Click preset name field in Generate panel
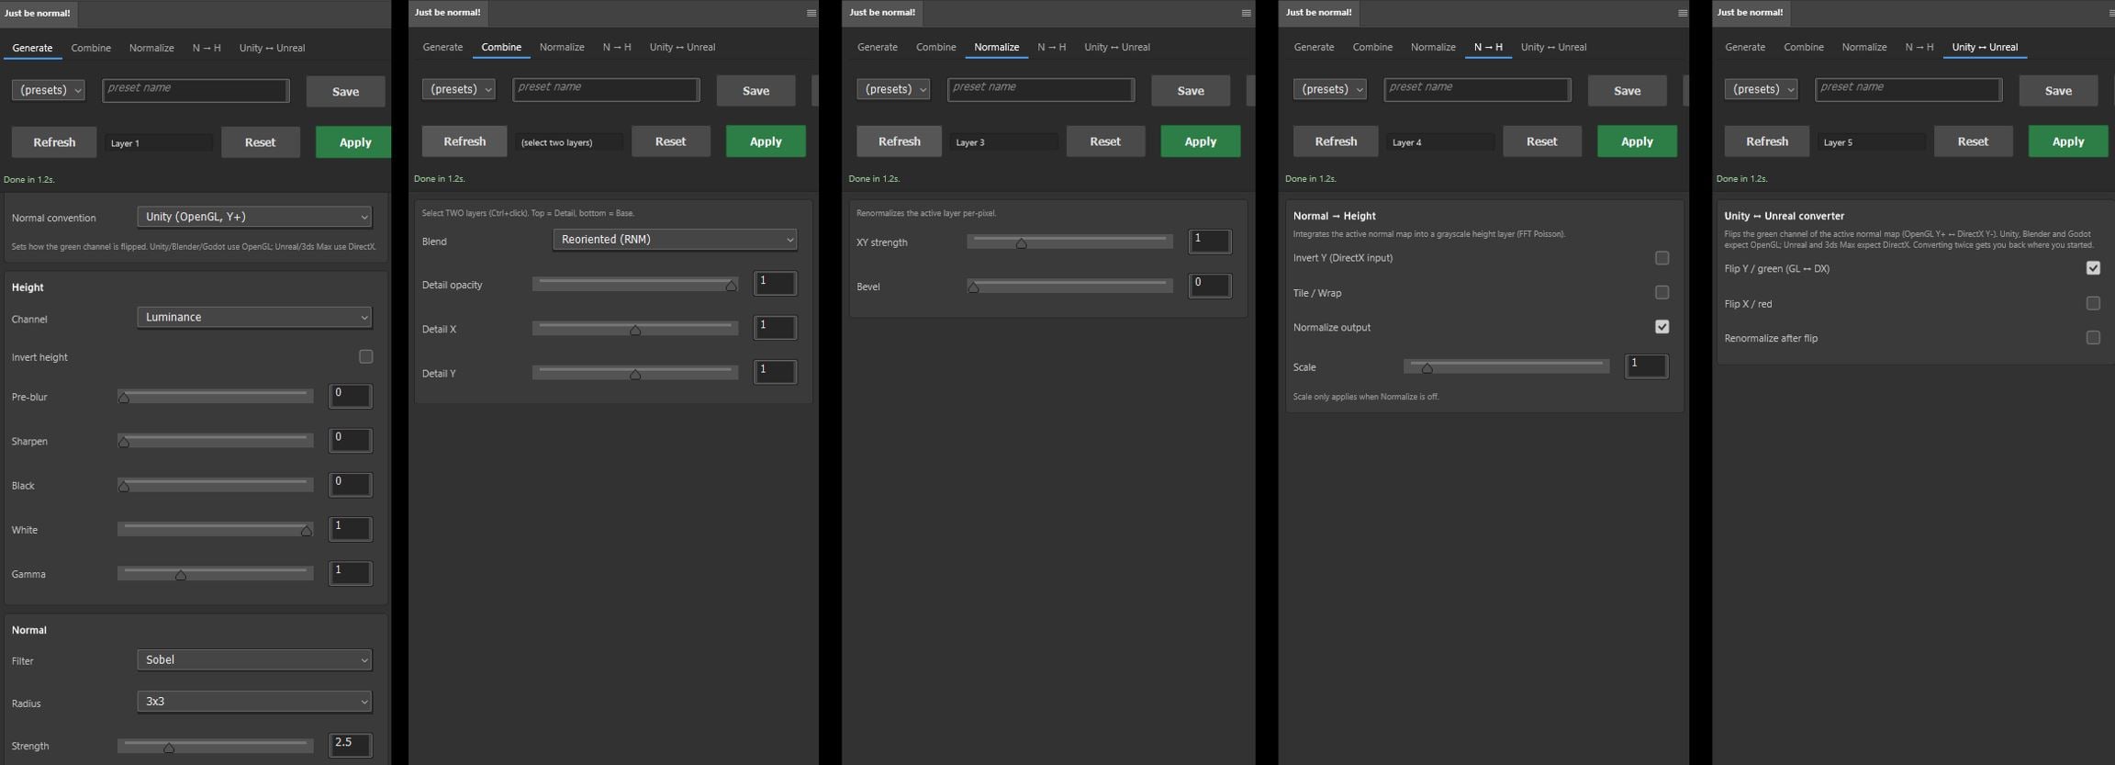 196,90
